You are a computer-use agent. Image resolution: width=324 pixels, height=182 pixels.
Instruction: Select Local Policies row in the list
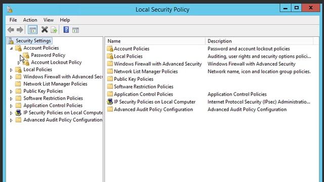[128, 56]
